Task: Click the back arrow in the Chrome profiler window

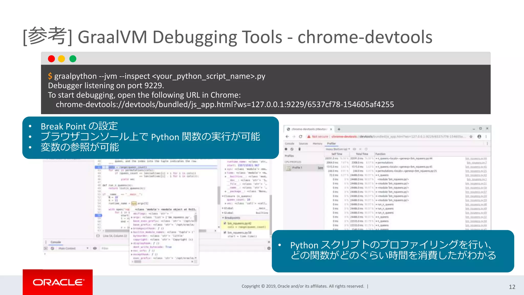Action: coord(287,136)
